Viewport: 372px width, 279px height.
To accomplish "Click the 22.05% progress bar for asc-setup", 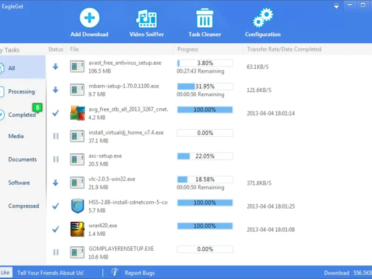I will pos(205,156).
